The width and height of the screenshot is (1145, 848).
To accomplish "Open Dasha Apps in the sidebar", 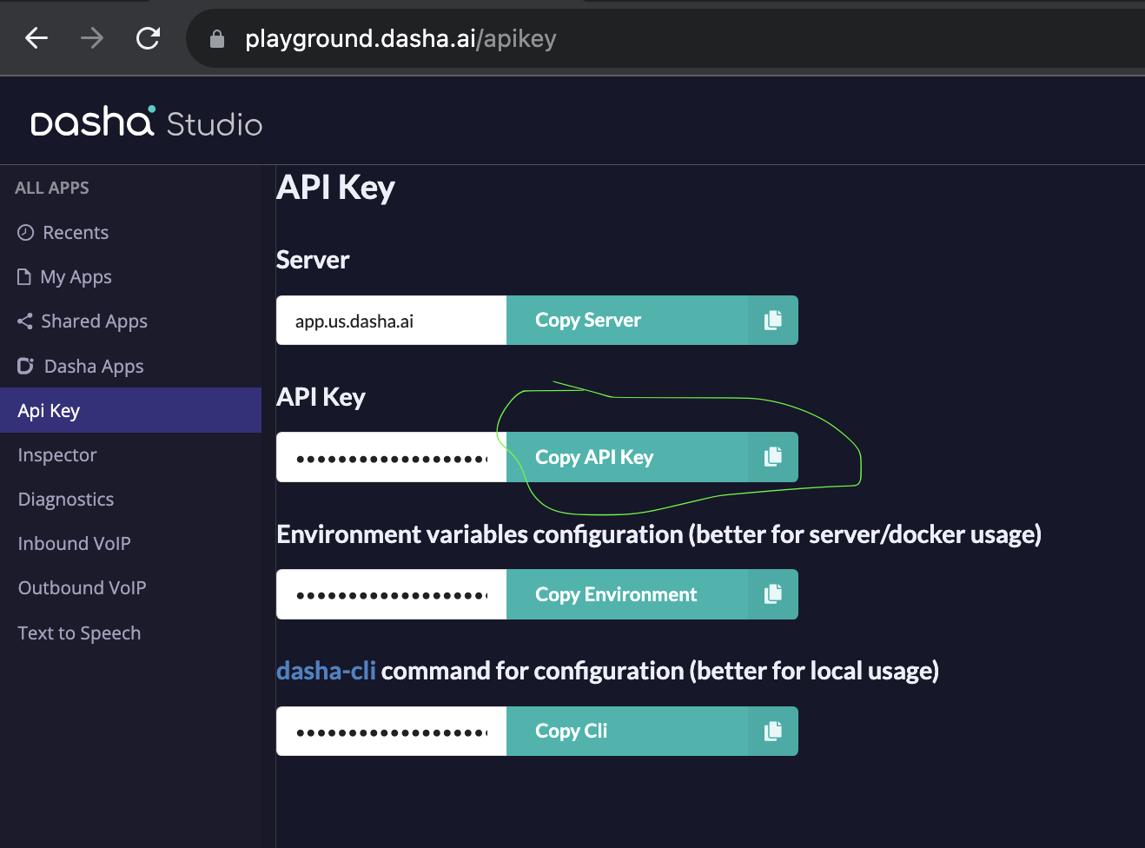I will point(93,367).
